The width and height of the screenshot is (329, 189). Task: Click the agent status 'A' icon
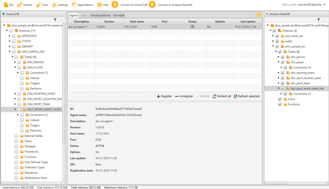(193, 27)
